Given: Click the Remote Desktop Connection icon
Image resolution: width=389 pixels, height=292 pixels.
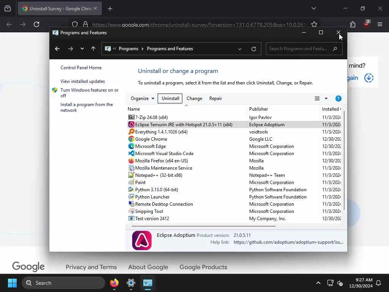Looking at the screenshot, I should (131, 204).
